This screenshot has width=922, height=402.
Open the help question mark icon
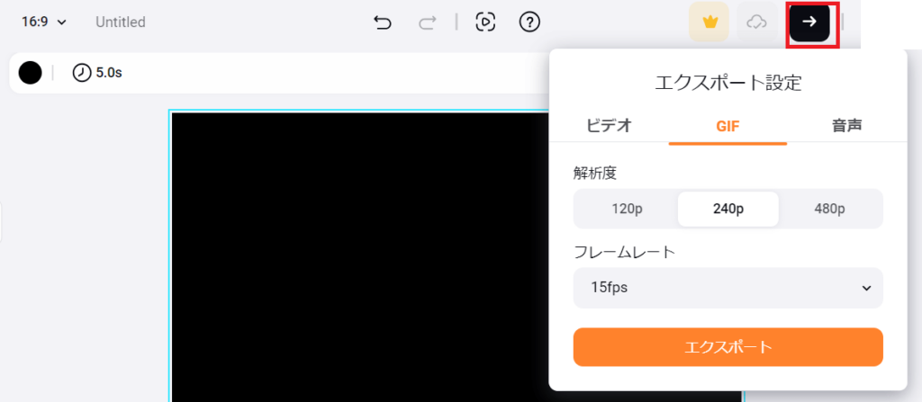pos(529,22)
